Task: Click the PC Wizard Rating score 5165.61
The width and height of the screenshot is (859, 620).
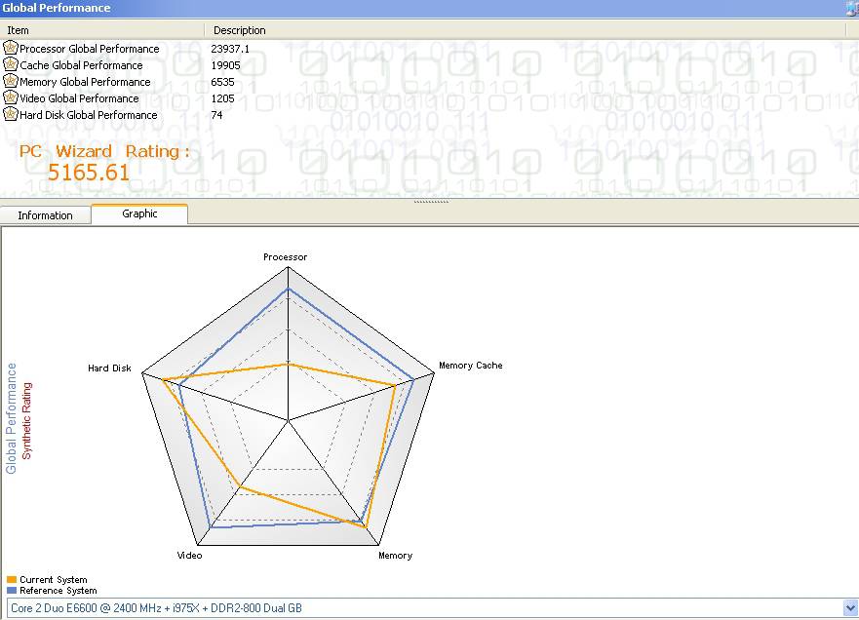Action: pos(89,174)
